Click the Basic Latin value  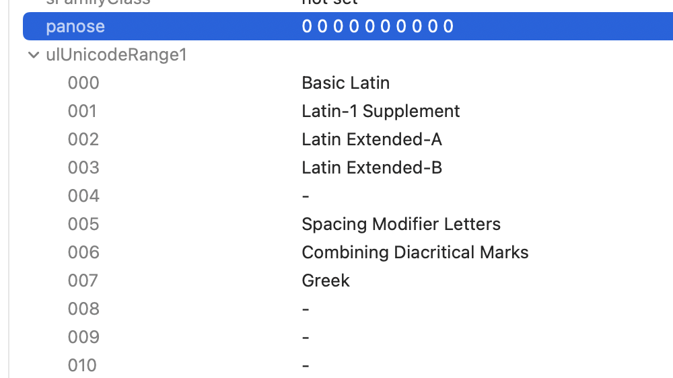tap(345, 83)
